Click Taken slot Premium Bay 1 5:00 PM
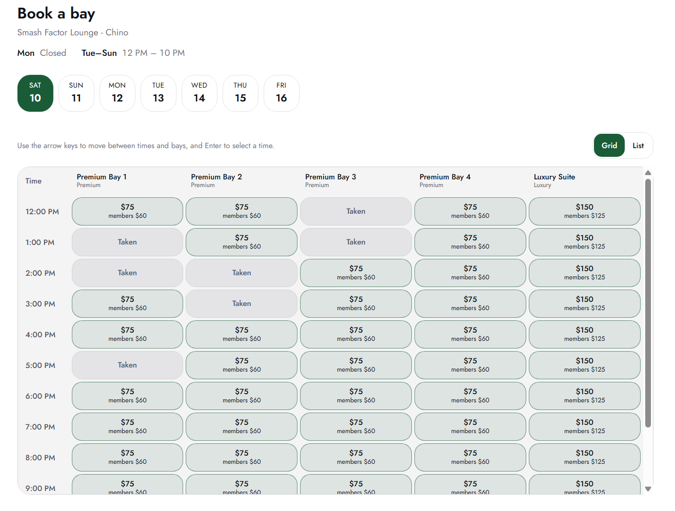The height and width of the screenshot is (511, 675). click(127, 365)
